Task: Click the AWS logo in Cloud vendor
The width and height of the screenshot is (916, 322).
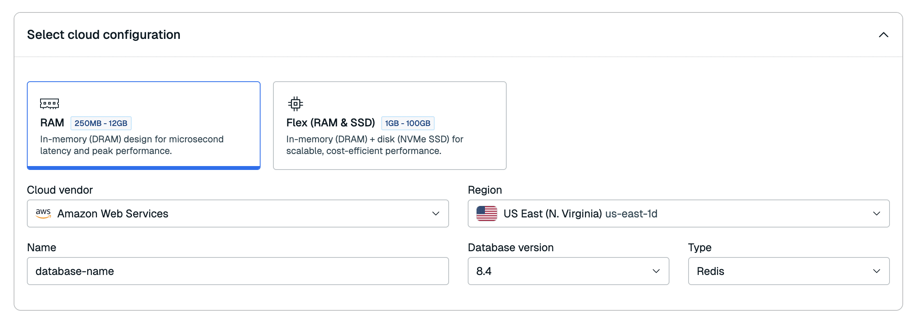Action: [43, 213]
